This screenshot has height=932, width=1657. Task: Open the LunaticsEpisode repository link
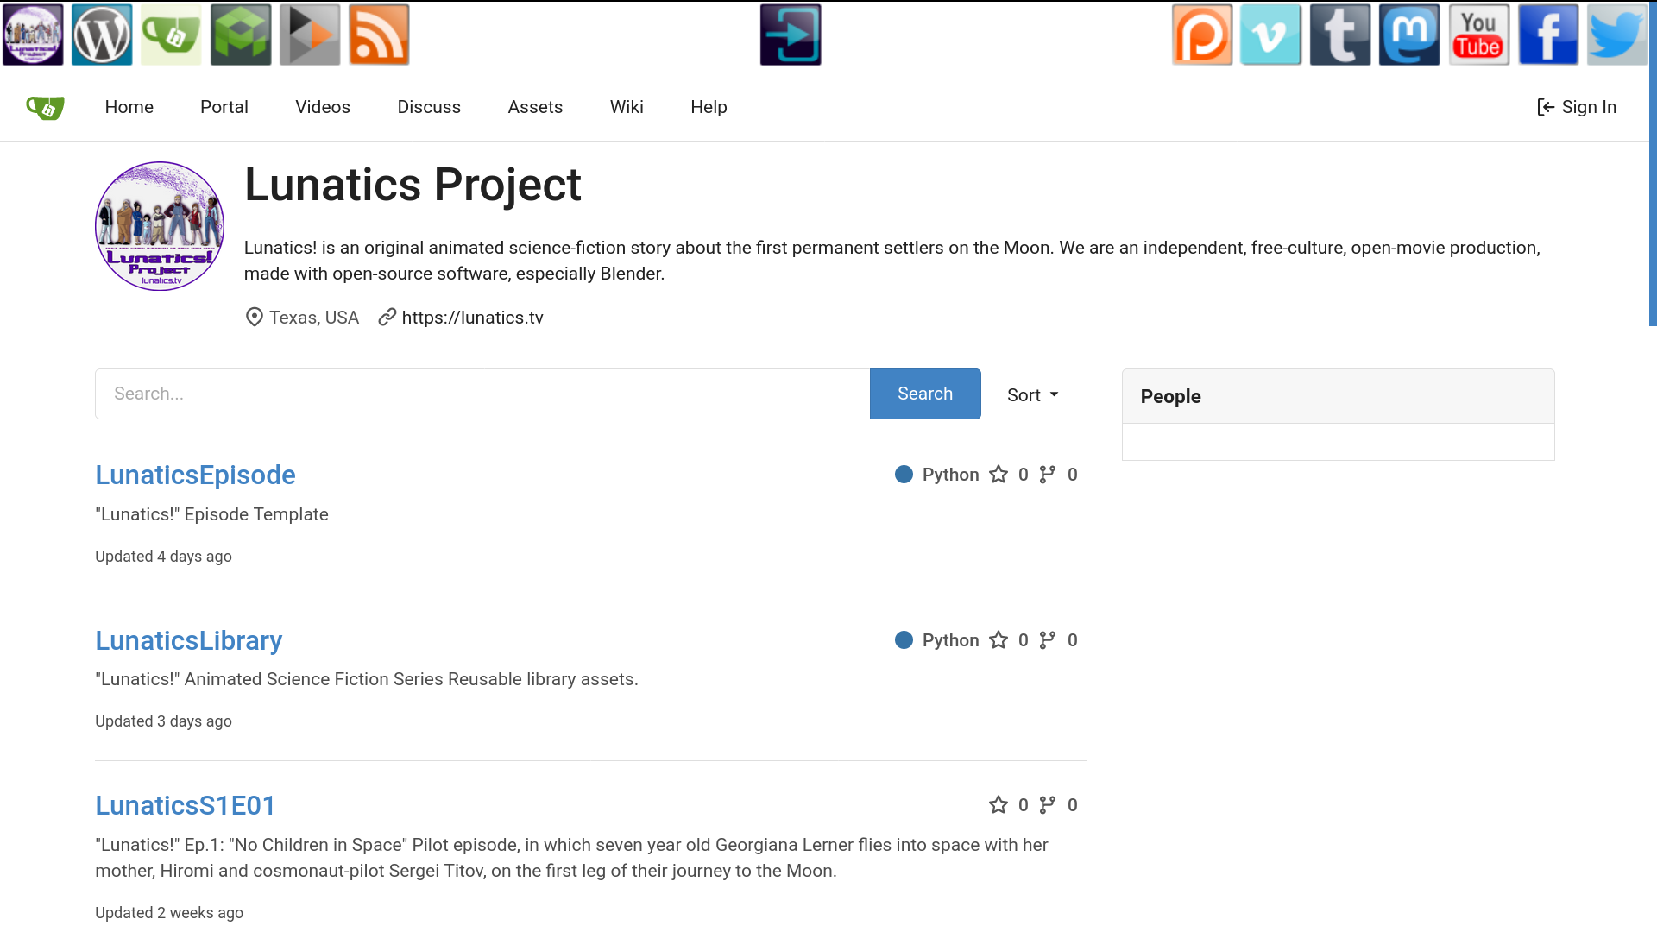pyautogui.click(x=195, y=475)
